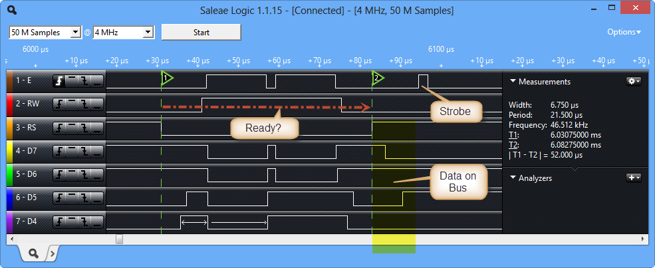The image size is (655, 268).
Task: Set low level trigger on channel 4 - D7
Action: (x=97, y=150)
